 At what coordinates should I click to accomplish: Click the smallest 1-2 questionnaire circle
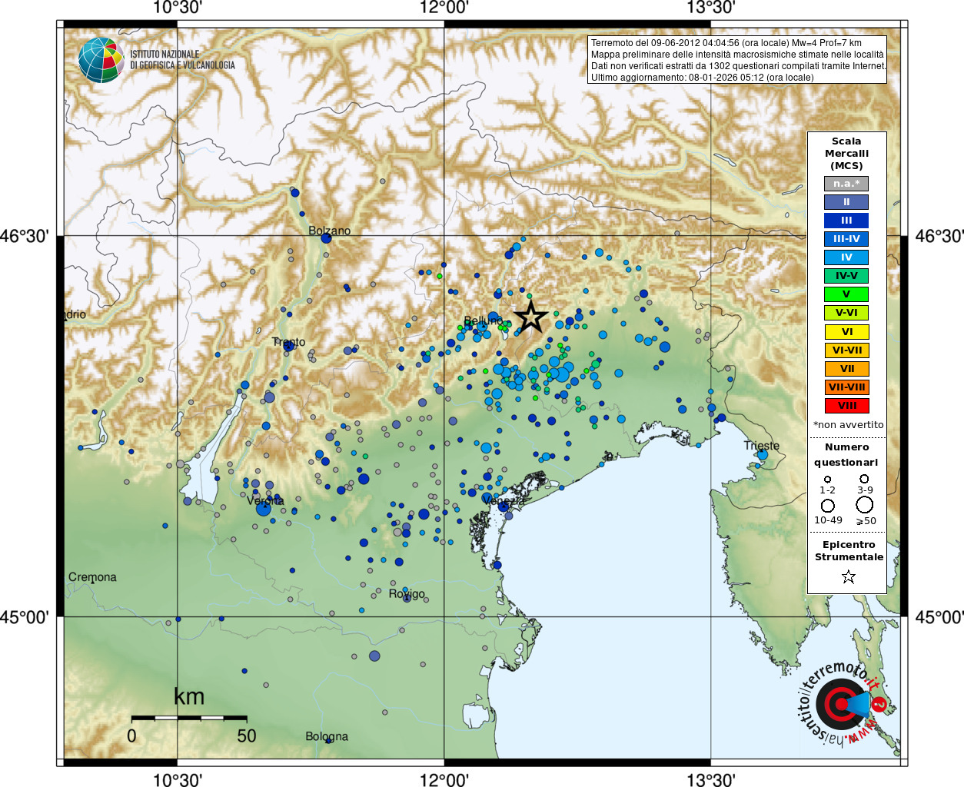click(x=828, y=479)
